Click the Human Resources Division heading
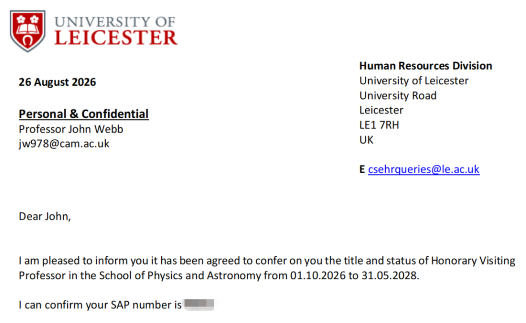The height and width of the screenshot is (323, 526). 426,66
